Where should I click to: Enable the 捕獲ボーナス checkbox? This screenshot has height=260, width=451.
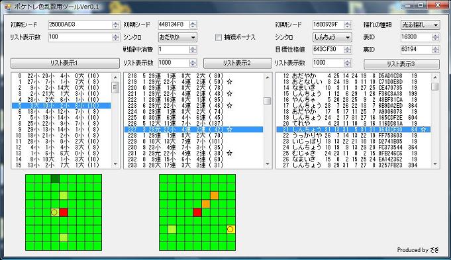point(219,37)
